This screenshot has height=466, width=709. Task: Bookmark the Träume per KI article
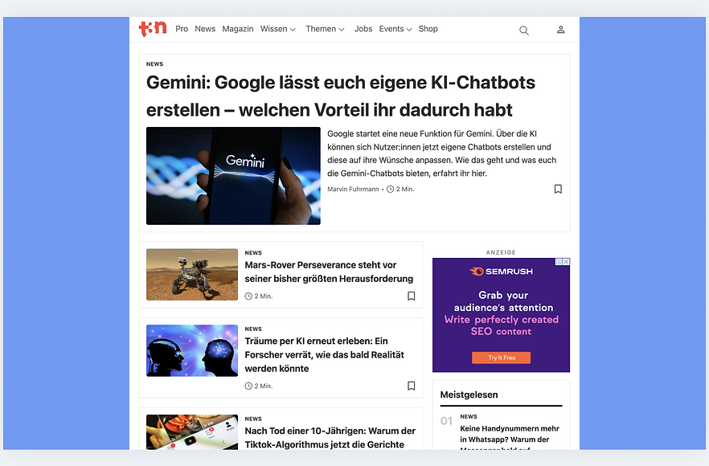click(411, 386)
